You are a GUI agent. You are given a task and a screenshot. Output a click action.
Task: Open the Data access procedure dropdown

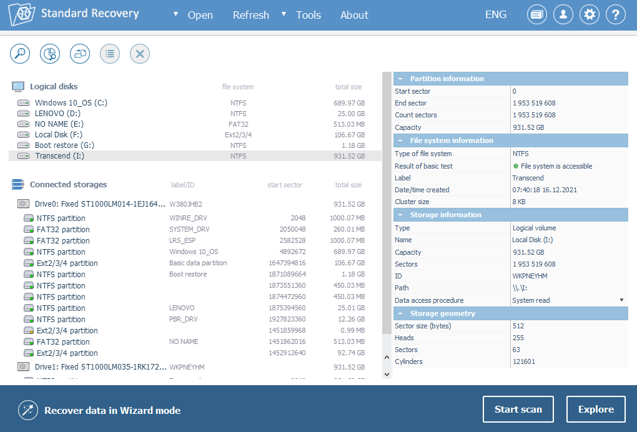coord(621,300)
